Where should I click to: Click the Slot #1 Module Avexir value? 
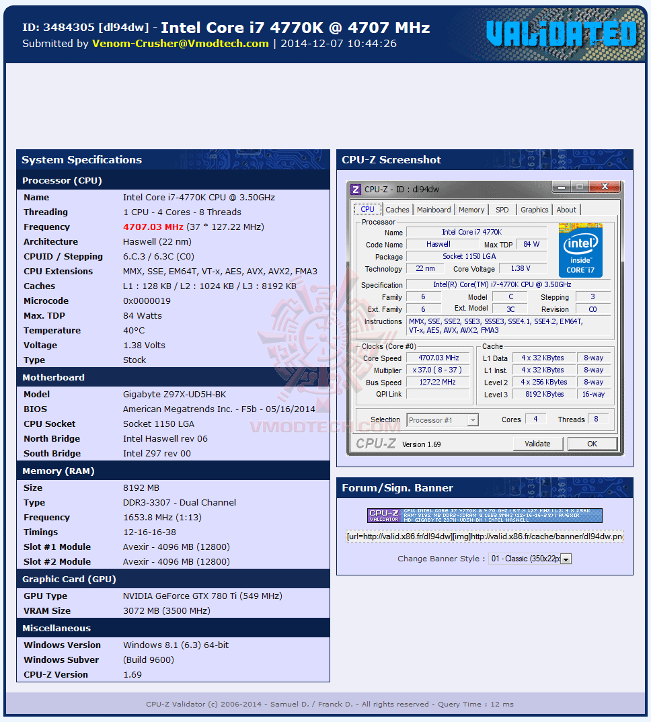[176, 547]
